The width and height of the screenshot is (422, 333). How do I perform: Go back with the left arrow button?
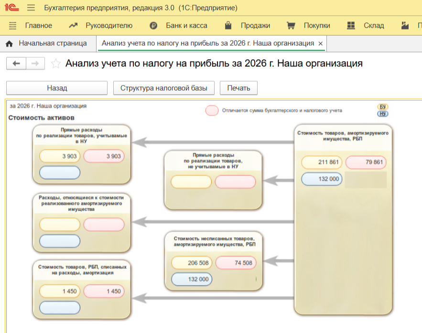coord(16,64)
